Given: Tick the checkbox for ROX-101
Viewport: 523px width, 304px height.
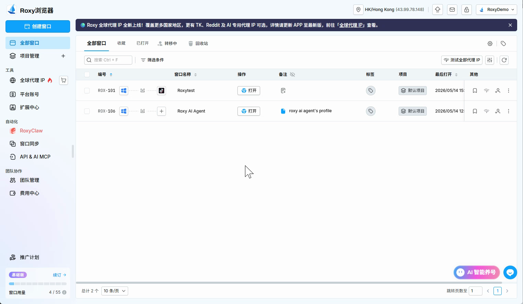Looking at the screenshot, I should (87, 91).
